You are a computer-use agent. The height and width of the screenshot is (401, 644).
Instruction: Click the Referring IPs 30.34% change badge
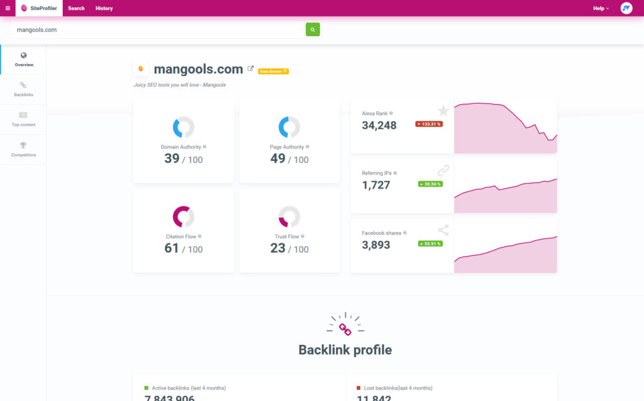(x=430, y=184)
